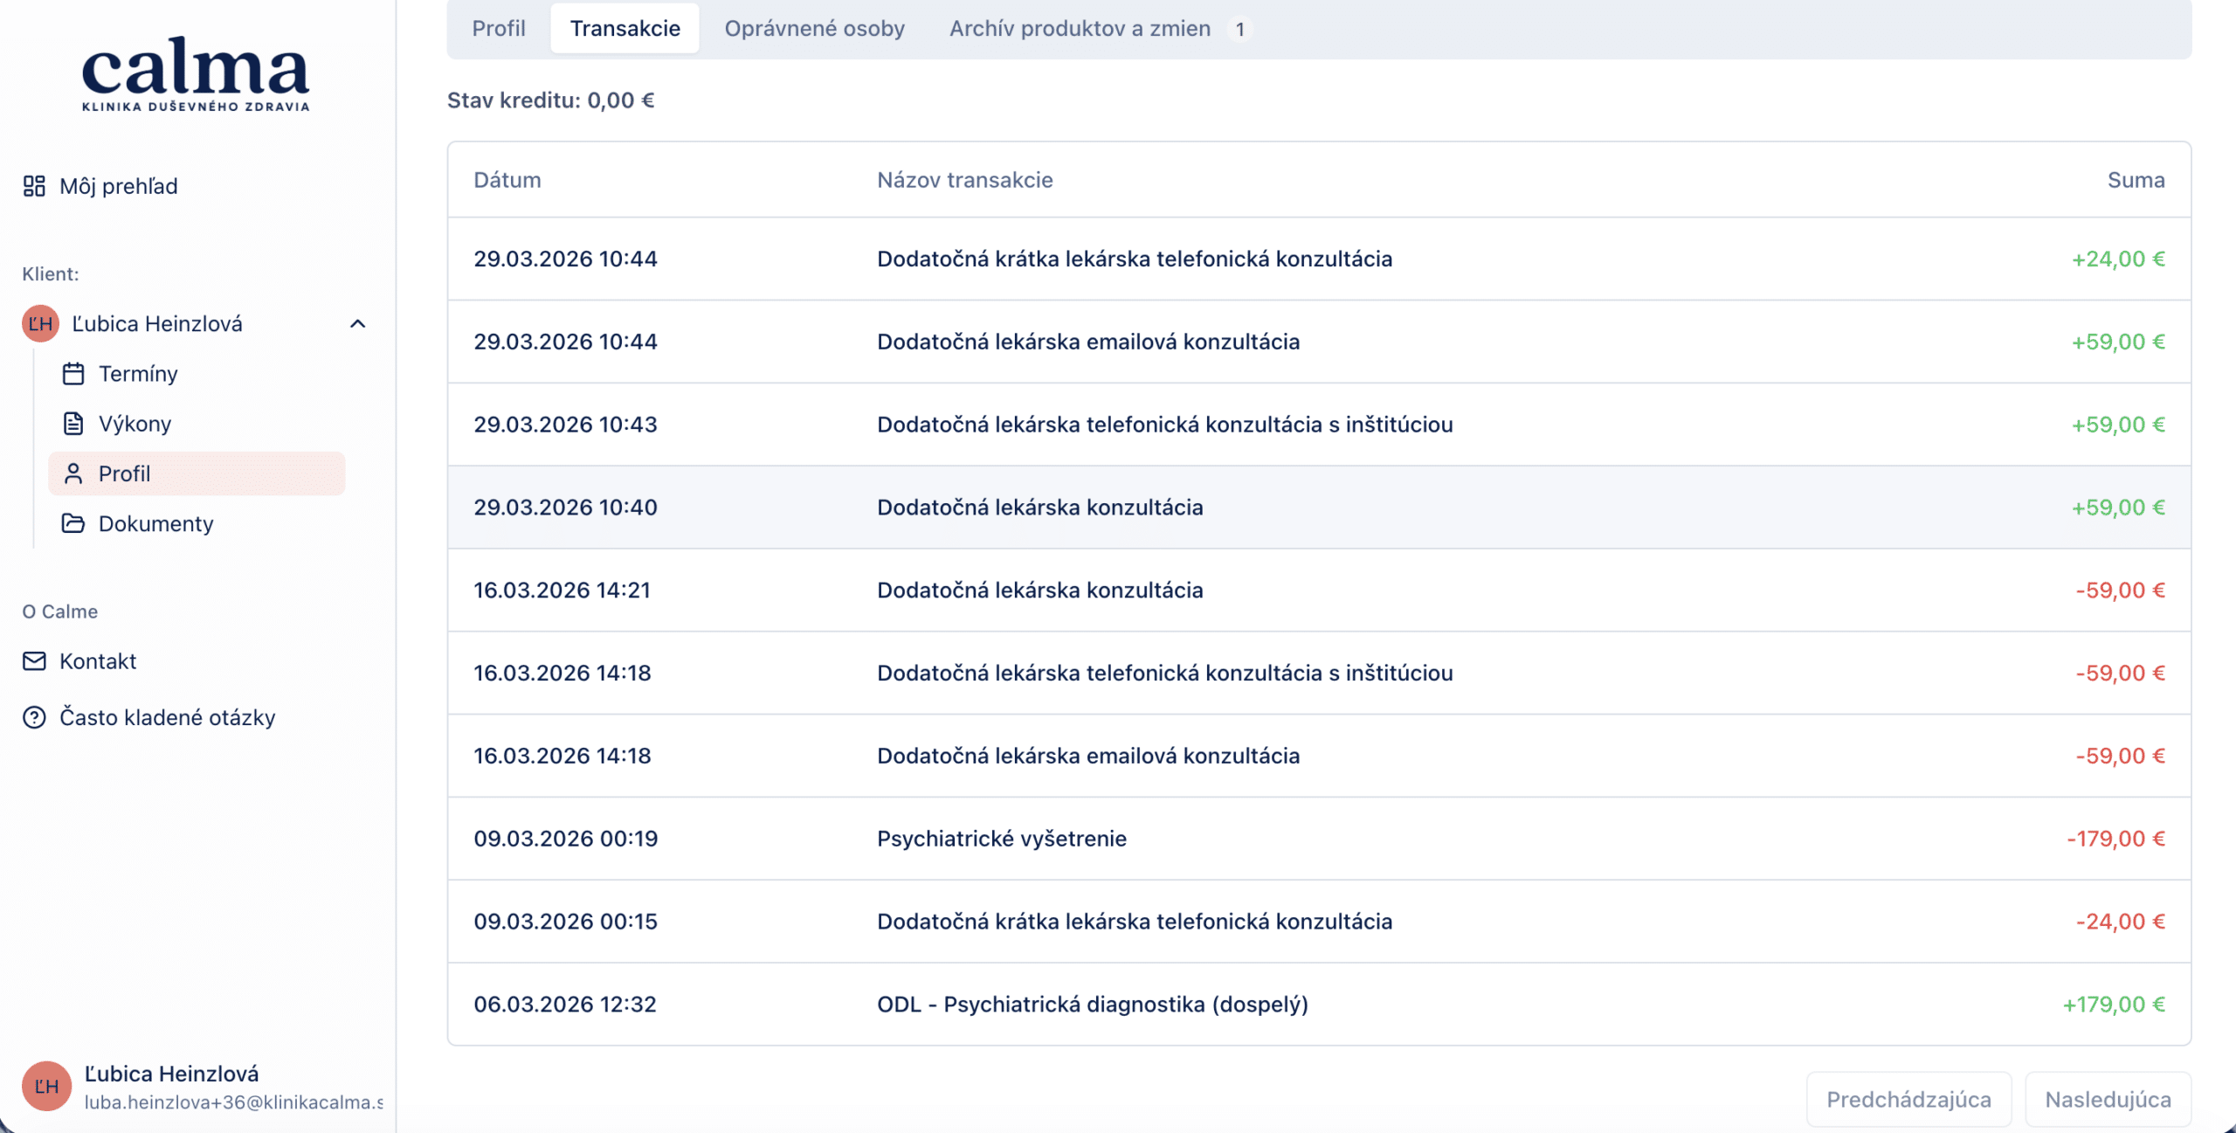The height and width of the screenshot is (1133, 2236).
Task: Click the Môj prehľad dashboard icon
Action: click(x=34, y=186)
